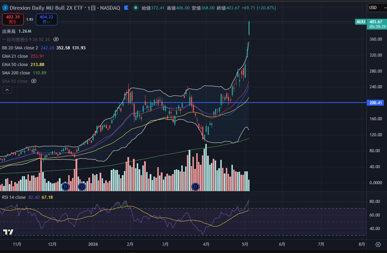This screenshot has width=387, height=253.
Task: Click the MUU symbol price tag
Action: pos(361,22)
